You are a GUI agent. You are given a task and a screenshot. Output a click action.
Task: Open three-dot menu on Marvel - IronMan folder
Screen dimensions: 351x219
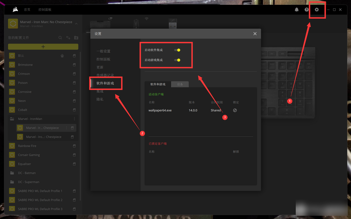tap(74, 119)
